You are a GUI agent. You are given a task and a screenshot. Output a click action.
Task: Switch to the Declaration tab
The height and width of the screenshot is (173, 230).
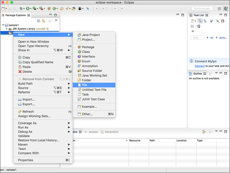(109, 132)
